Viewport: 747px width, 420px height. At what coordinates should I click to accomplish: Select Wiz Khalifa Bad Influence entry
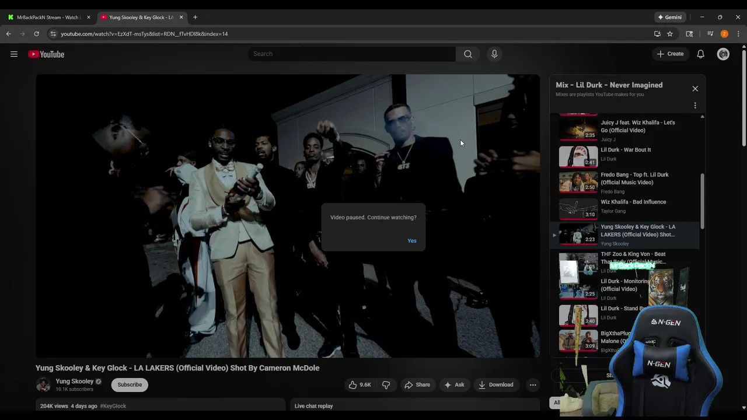(626, 208)
